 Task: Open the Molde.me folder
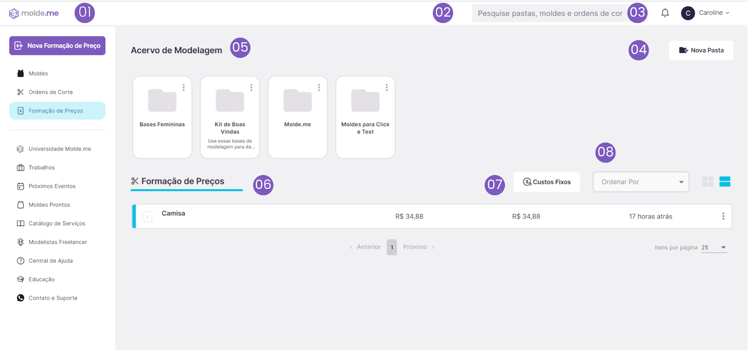pyautogui.click(x=298, y=117)
